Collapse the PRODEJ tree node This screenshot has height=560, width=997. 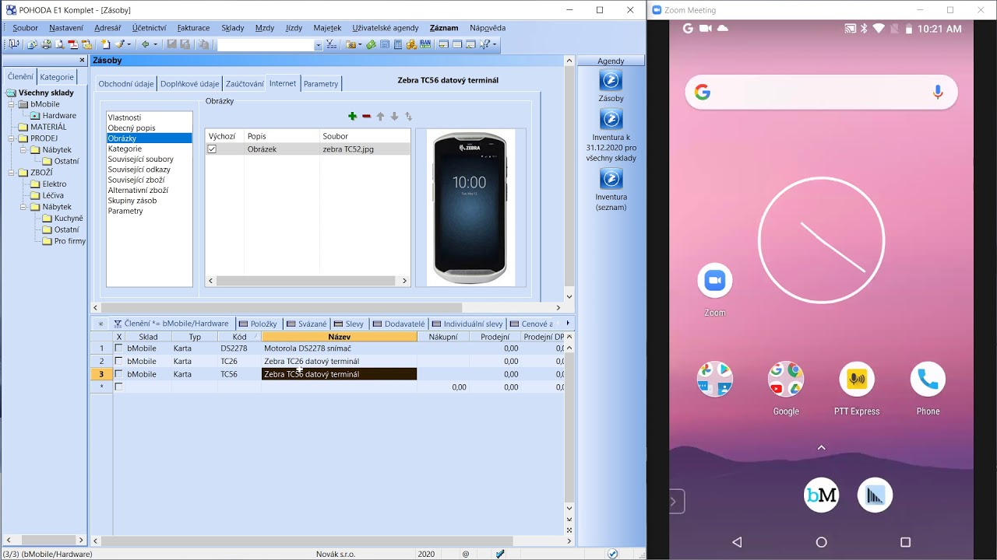click(x=12, y=138)
